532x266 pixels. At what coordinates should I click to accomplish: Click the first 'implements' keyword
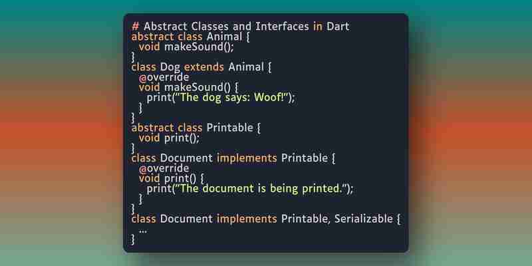247,158
